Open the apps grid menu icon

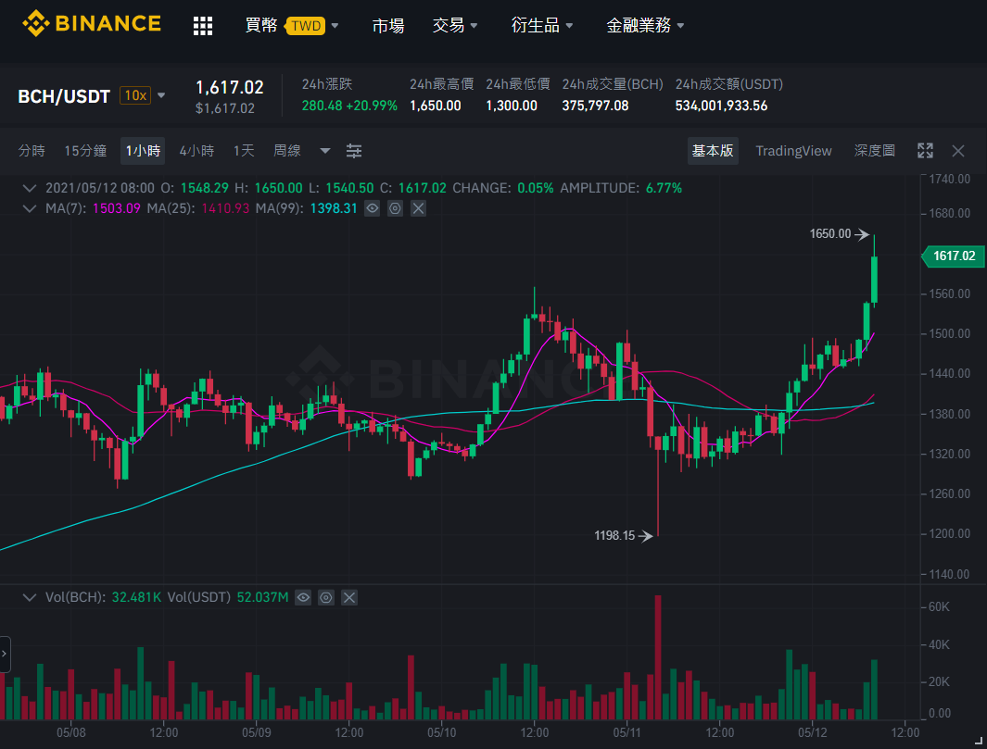coord(203,26)
